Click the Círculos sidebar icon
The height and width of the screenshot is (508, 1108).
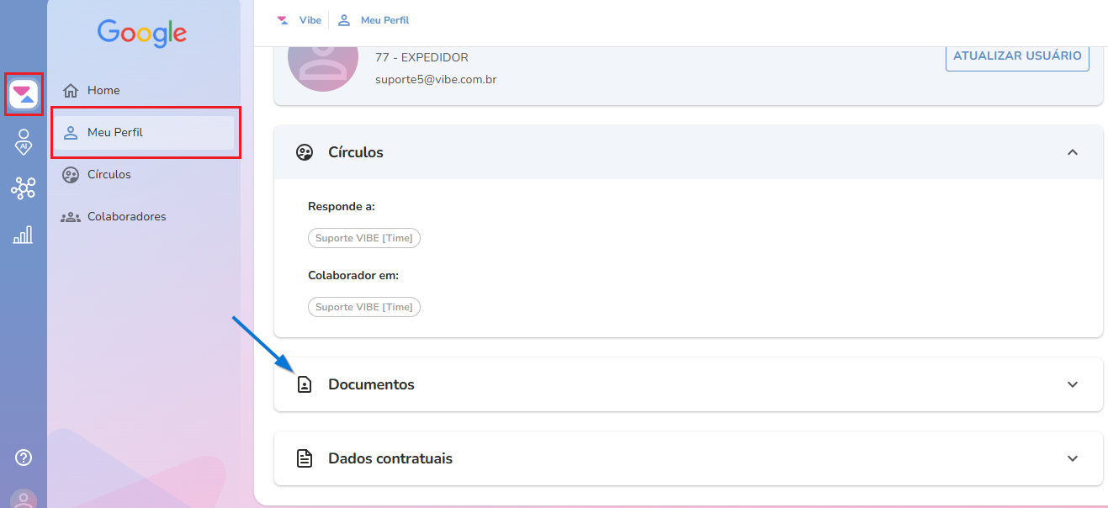pos(71,174)
